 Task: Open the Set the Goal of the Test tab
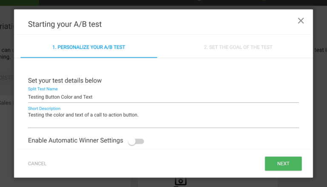click(238, 47)
